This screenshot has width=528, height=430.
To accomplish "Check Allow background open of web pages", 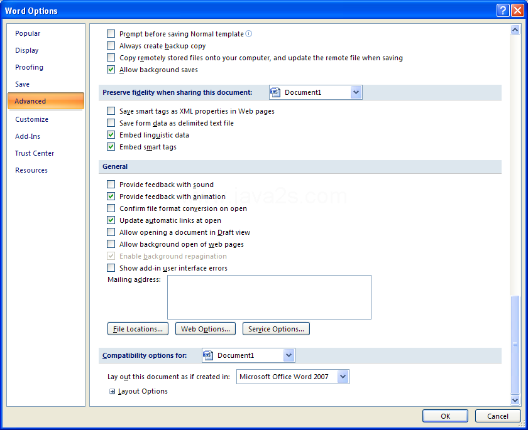I will click(111, 244).
